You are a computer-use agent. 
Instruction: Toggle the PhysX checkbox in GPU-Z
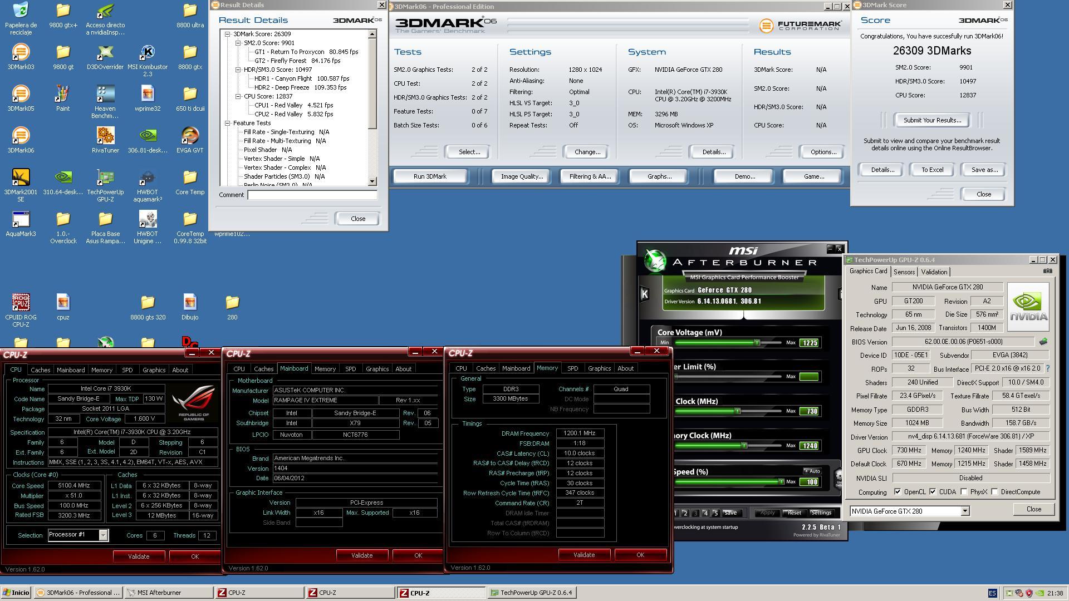(x=964, y=492)
